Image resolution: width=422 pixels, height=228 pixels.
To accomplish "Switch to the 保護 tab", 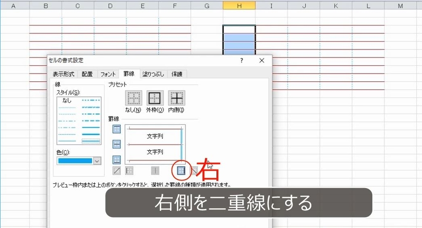I will coord(177,74).
